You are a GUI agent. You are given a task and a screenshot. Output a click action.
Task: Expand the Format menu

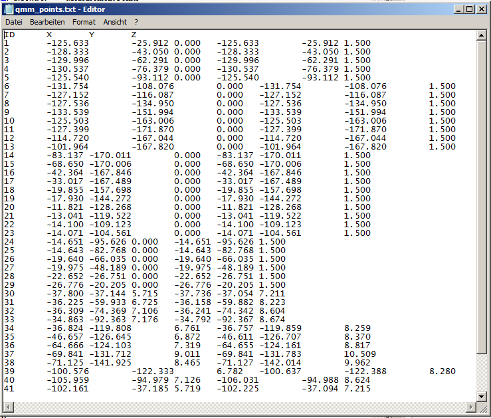(x=84, y=22)
